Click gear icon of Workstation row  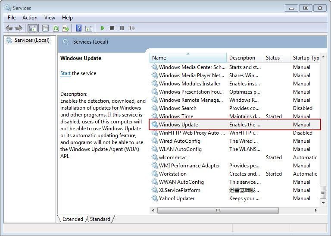[155, 174]
